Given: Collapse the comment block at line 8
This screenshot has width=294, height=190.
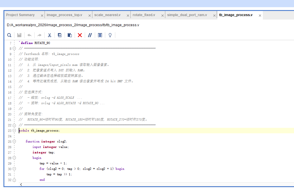Looking at the screenshot, I should point(14,49).
